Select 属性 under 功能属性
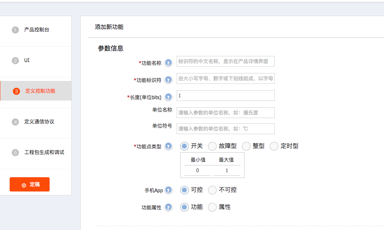The height and width of the screenshot is (230, 384). point(212,207)
